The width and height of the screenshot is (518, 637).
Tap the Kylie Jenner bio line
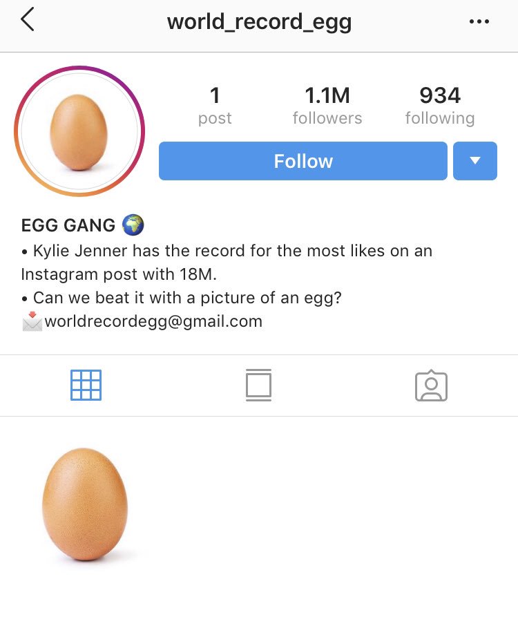227,263
